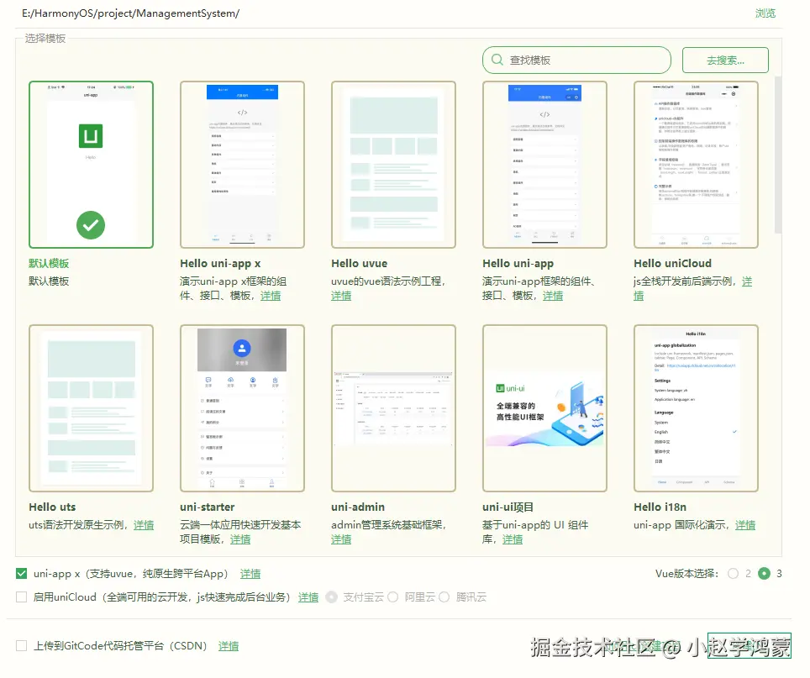Click the 浏览 browse link
Viewport: 810px width, 678px height.
[765, 13]
